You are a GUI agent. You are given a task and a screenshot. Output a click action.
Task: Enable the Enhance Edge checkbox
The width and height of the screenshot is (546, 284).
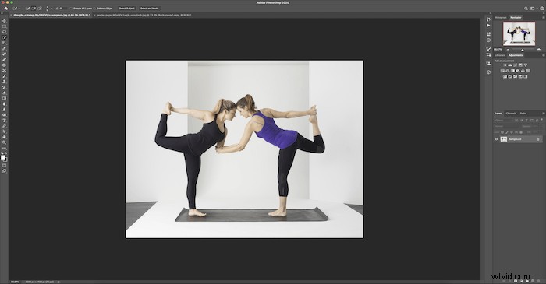point(94,9)
